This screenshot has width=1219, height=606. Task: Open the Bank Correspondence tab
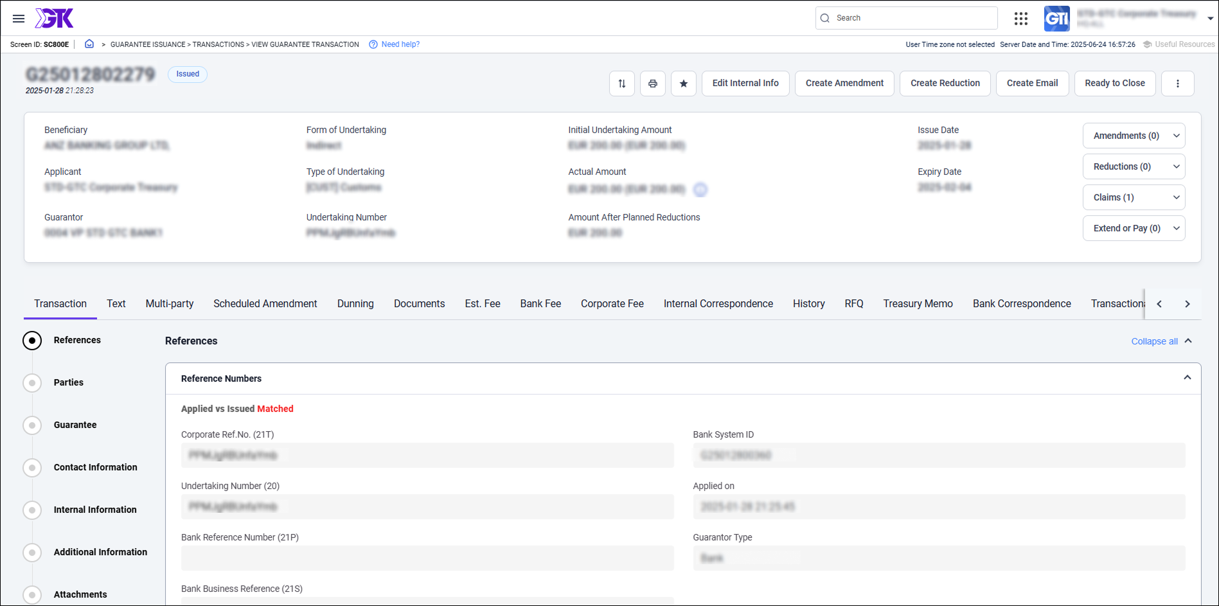pyautogui.click(x=1022, y=303)
